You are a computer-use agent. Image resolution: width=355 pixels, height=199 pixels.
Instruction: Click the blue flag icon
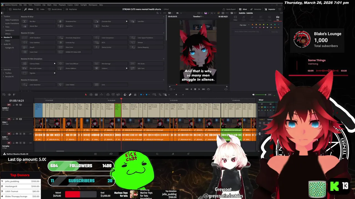pyautogui.click(x=141, y=95)
